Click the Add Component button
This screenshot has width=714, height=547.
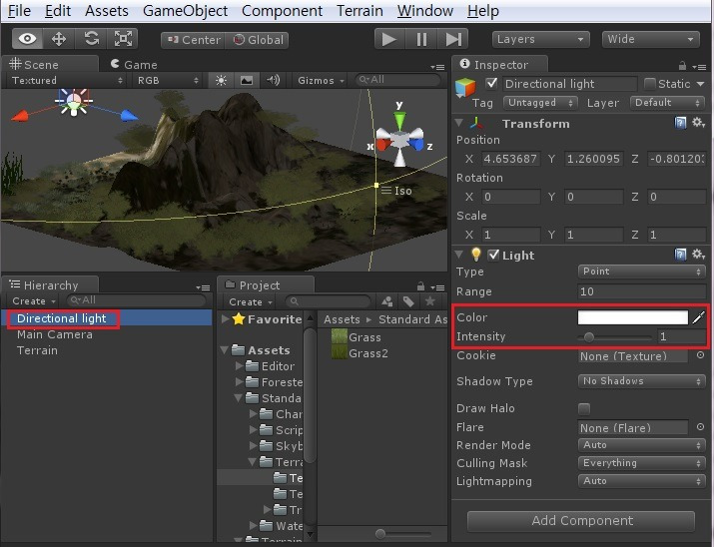(x=581, y=521)
